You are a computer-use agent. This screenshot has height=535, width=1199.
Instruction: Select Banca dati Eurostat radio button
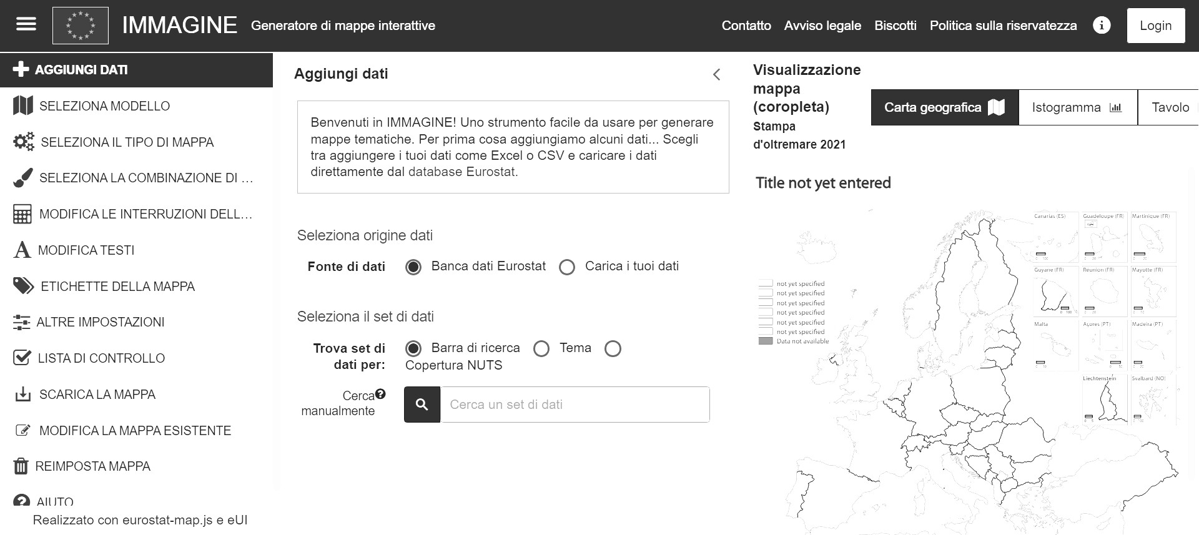(x=413, y=267)
